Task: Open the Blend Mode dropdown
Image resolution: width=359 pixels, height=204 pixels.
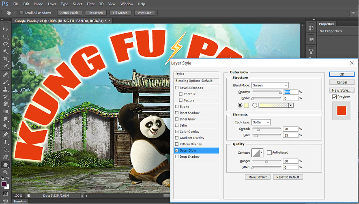Action: [x=270, y=85]
